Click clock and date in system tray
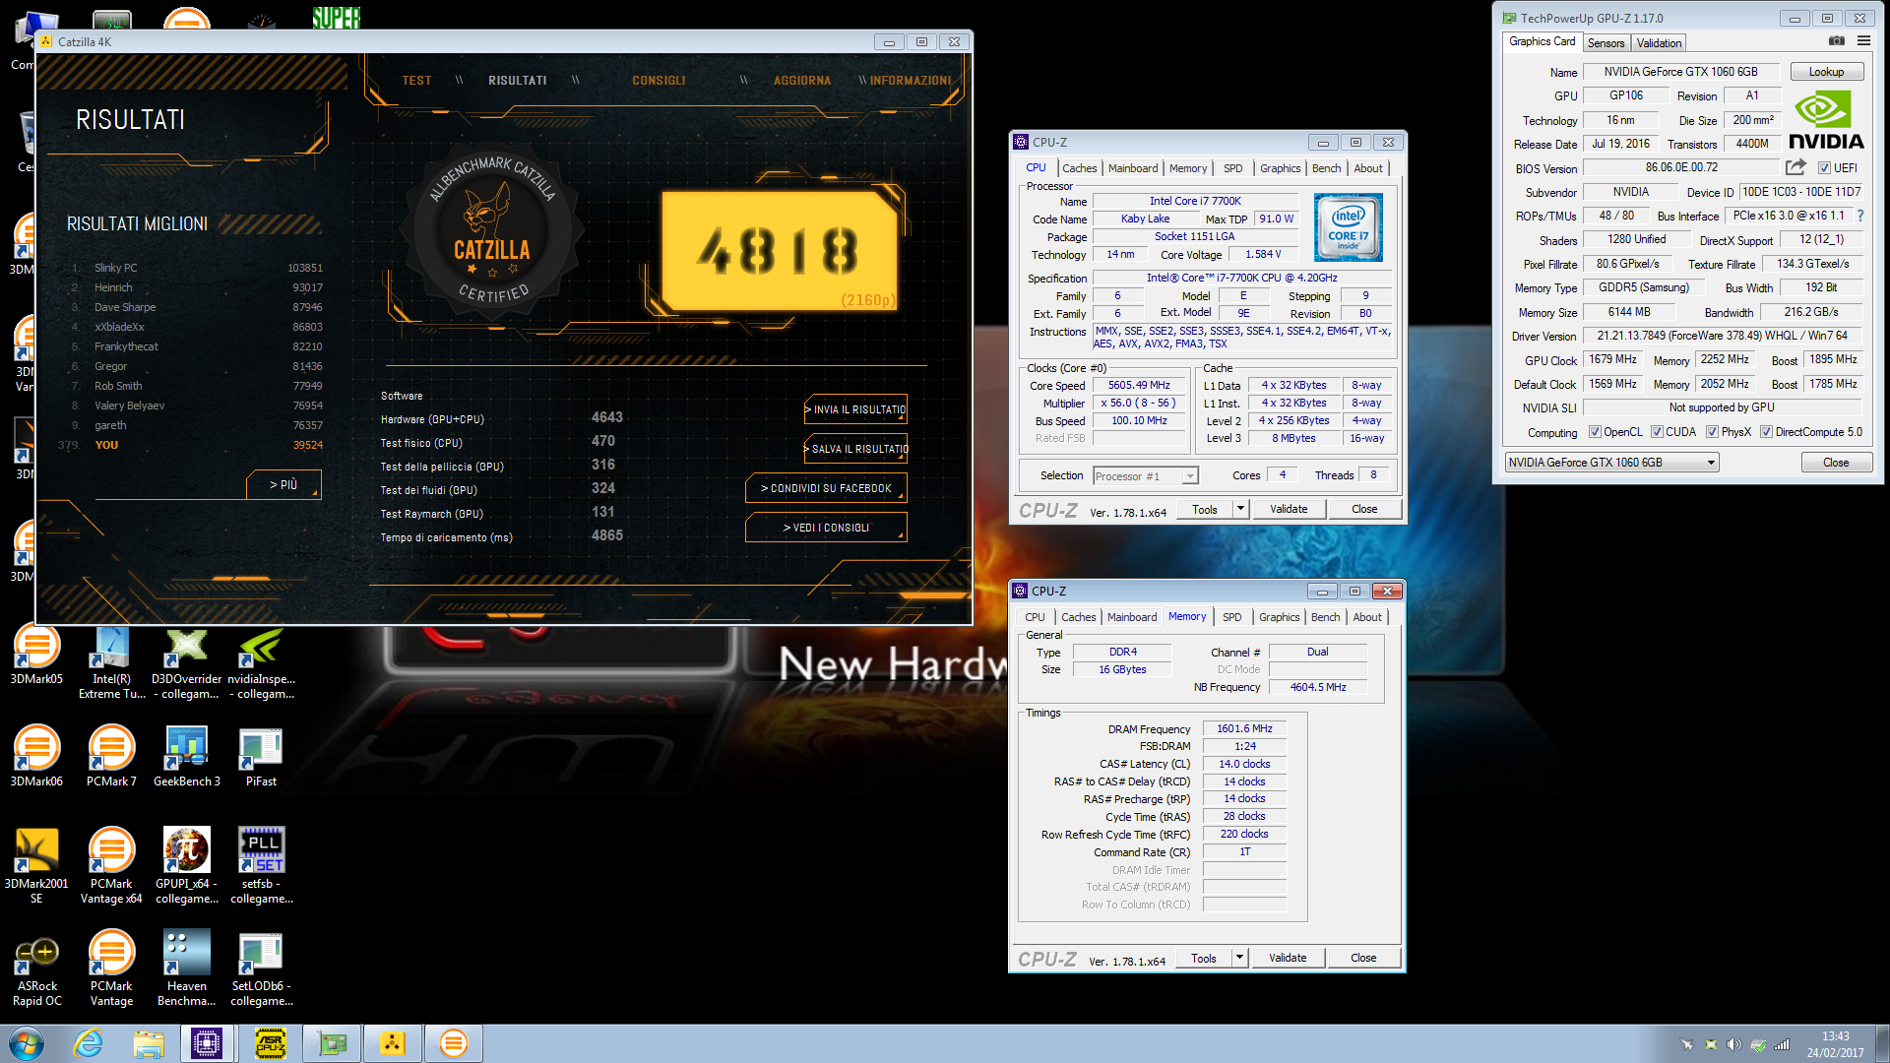This screenshot has height=1063, width=1890. 1835,1044
